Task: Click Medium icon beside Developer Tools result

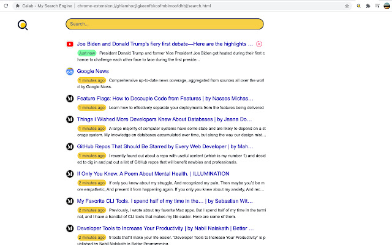Action: 70,228
